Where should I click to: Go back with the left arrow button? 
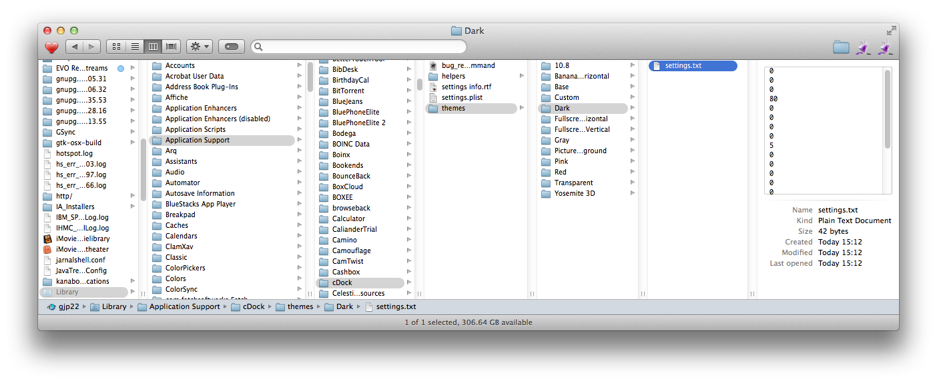tap(75, 47)
